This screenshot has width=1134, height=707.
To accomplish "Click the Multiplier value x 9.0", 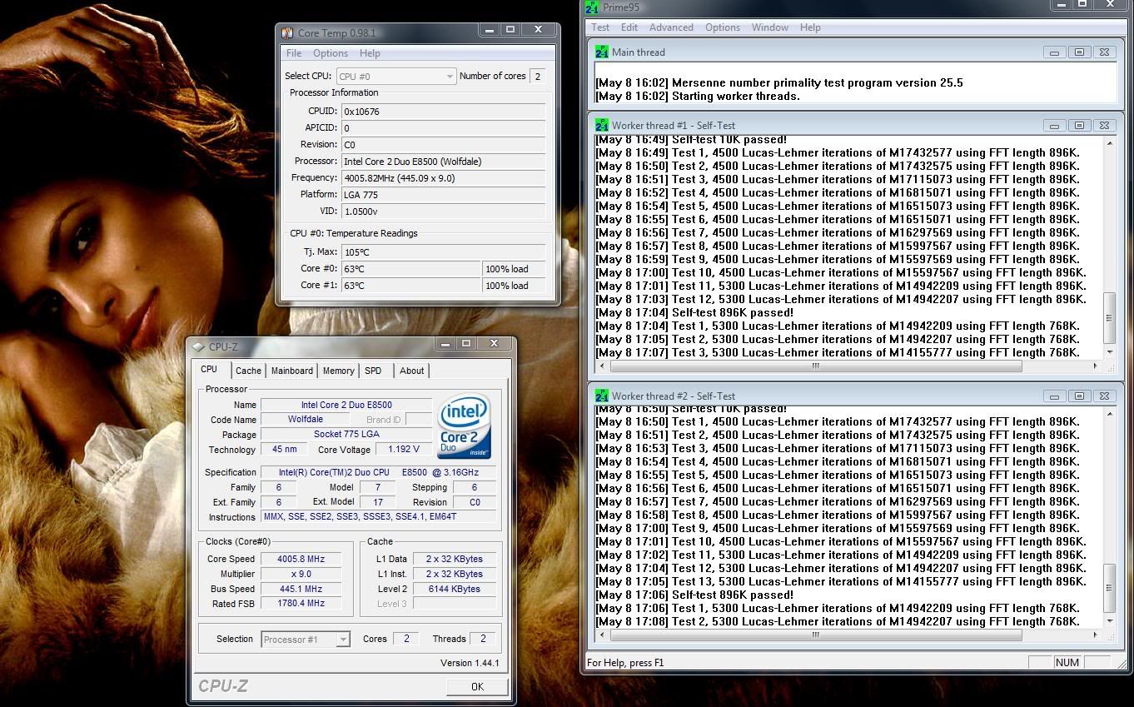I will pos(301,575).
